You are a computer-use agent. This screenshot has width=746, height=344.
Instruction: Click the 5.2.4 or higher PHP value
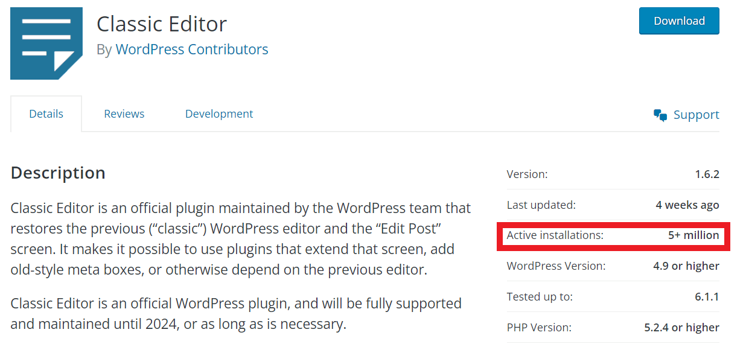[x=682, y=328]
